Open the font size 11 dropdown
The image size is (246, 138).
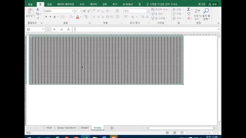point(80,11)
